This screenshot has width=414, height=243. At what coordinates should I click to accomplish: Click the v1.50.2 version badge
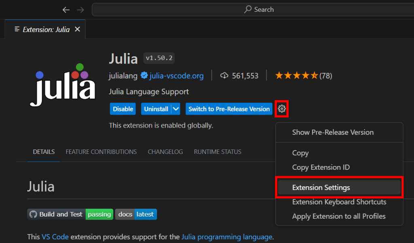(x=159, y=58)
